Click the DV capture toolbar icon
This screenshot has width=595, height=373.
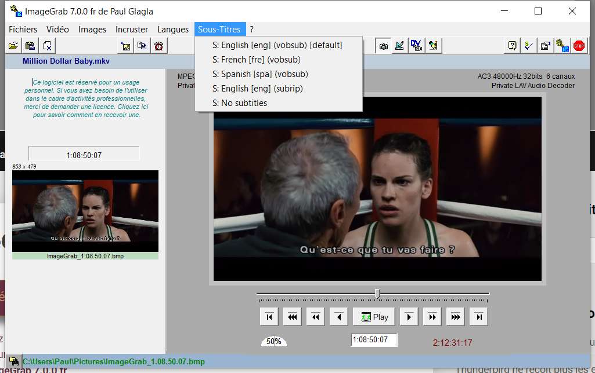click(x=416, y=46)
